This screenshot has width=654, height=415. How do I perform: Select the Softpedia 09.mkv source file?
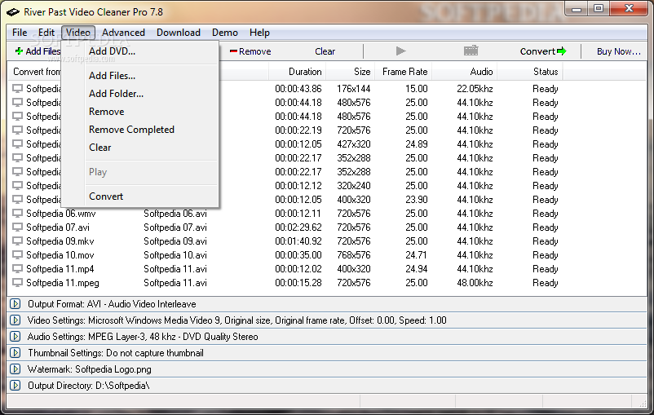60,241
